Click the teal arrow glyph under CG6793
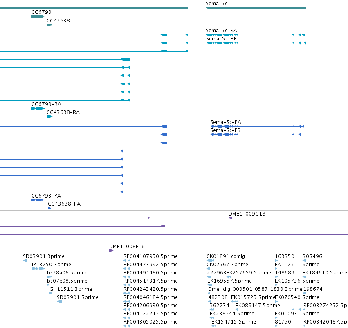This screenshot has height=328, width=348. pos(38,16)
